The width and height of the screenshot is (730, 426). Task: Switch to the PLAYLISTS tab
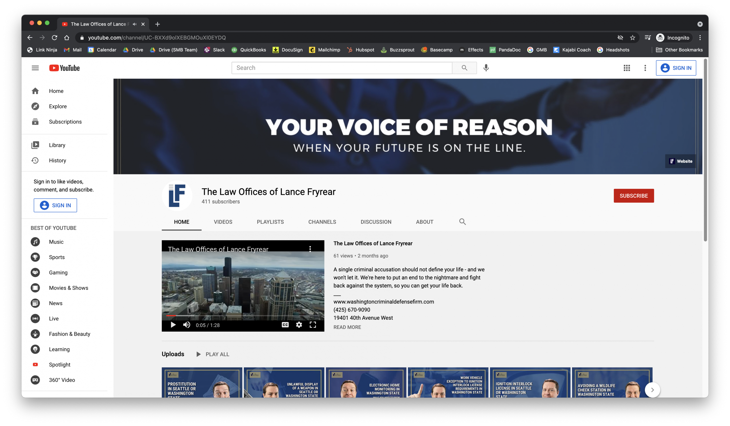pos(270,222)
